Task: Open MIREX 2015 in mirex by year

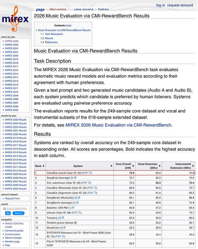Action: tap(12, 74)
